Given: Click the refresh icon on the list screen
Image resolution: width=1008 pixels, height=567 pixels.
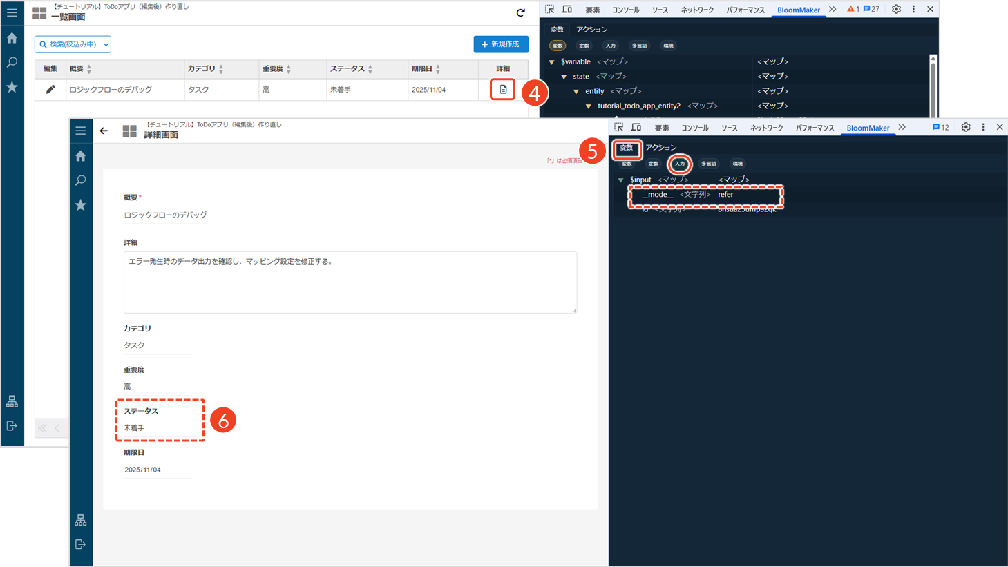Looking at the screenshot, I should pos(521,12).
